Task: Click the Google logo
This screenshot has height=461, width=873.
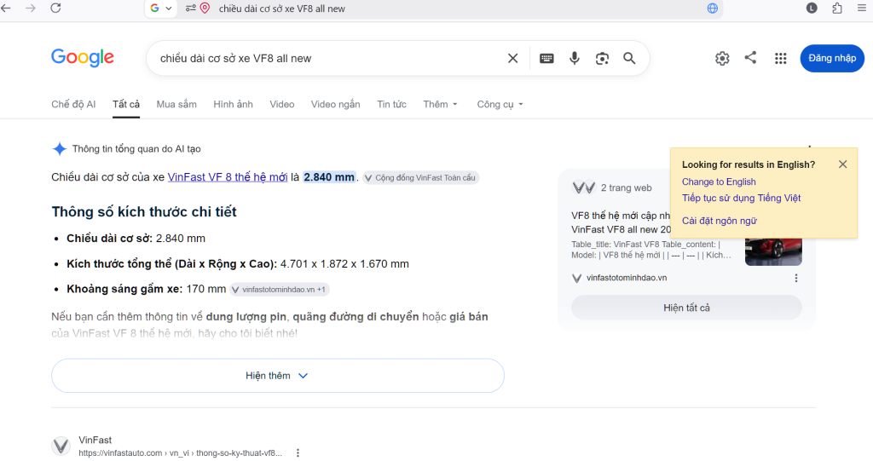Action: click(x=83, y=57)
